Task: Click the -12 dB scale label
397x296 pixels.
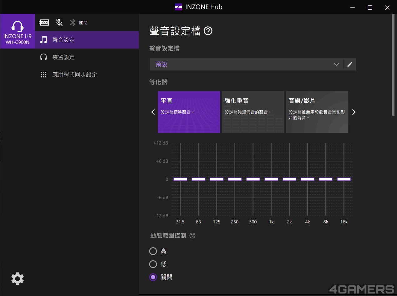Action: (161, 216)
